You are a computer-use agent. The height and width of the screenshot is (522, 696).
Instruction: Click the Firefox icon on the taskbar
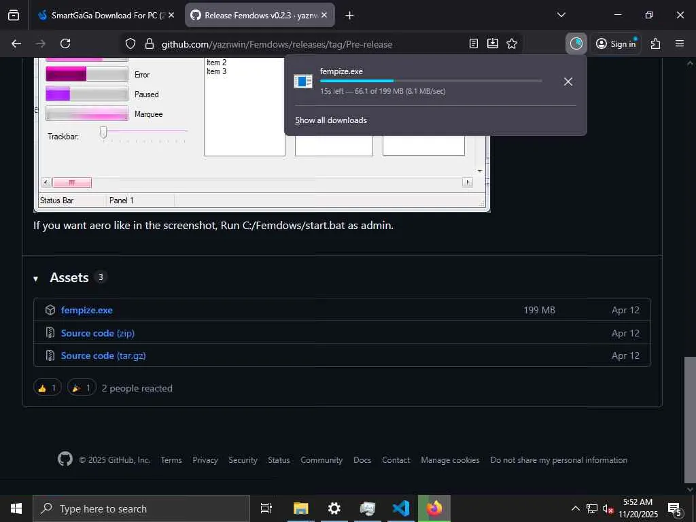tap(434, 508)
